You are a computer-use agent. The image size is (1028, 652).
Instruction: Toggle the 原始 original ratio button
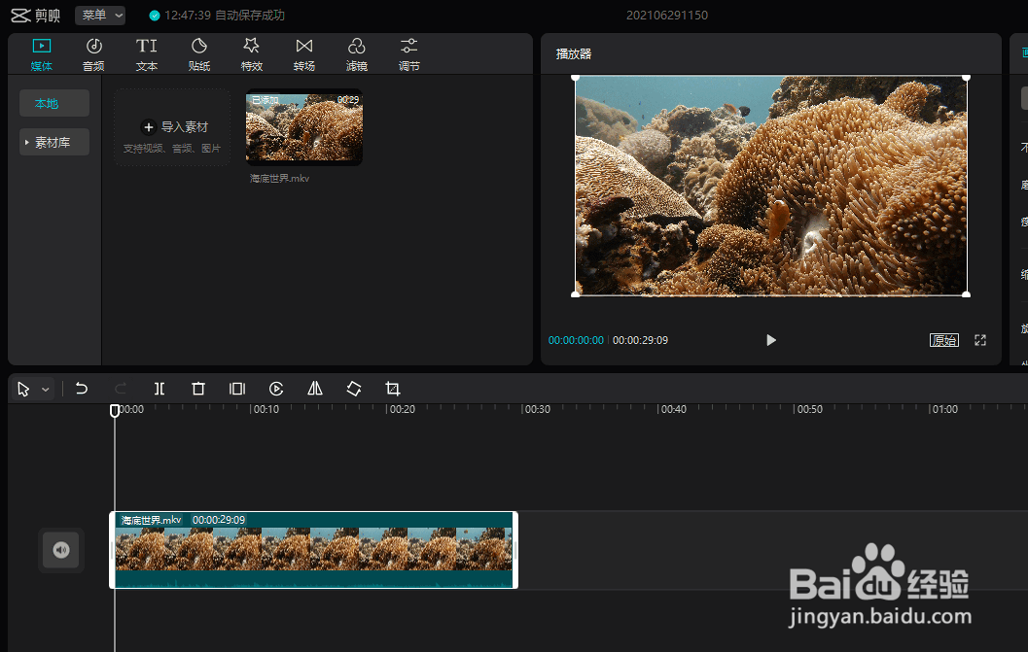[943, 340]
